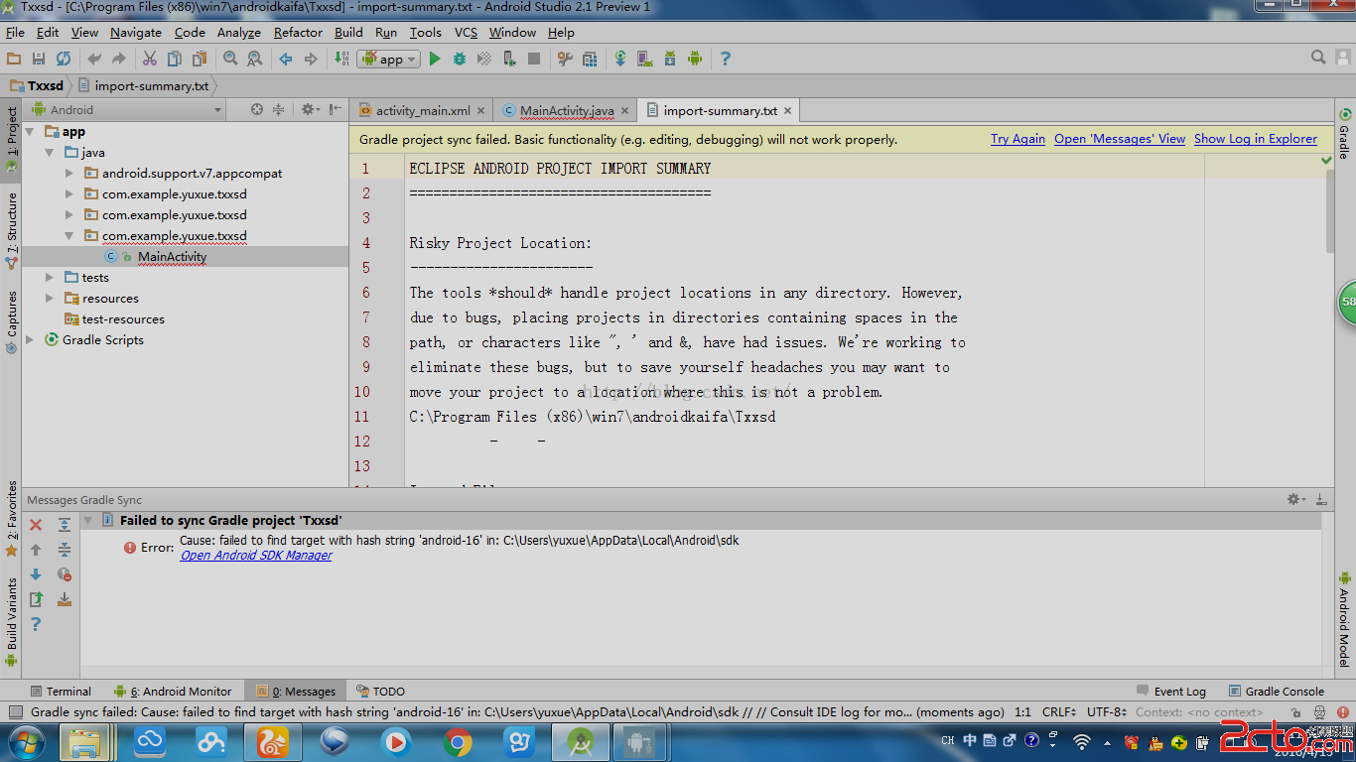Start debugging with the green bug icon
This screenshot has height=762, width=1356.
459,59
